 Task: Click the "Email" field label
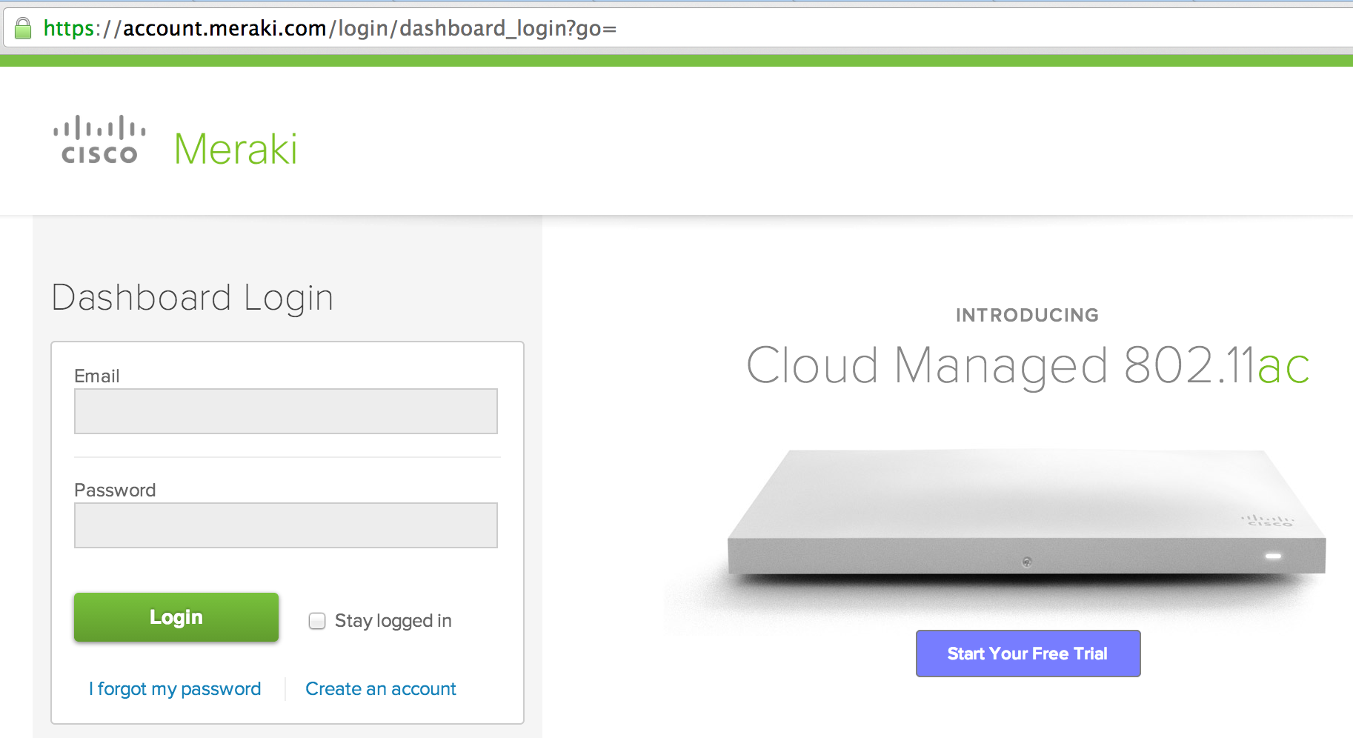point(97,376)
